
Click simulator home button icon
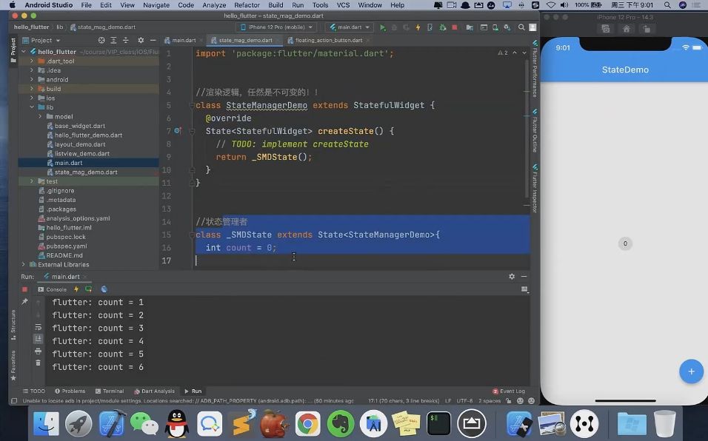627,29
